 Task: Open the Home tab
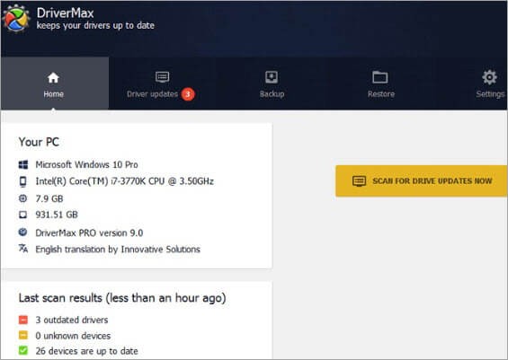coord(55,83)
